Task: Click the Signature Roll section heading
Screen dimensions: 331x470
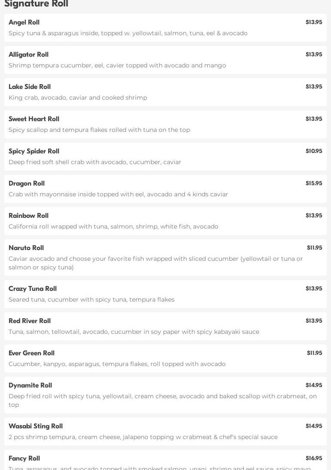Action: pyautogui.click(x=36, y=4)
